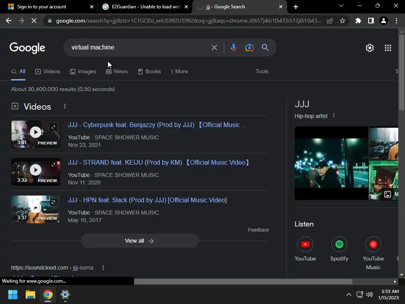The height and width of the screenshot is (304, 405).
Task: Open Chrome profile avatar
Action: click(x=384, y=21)
